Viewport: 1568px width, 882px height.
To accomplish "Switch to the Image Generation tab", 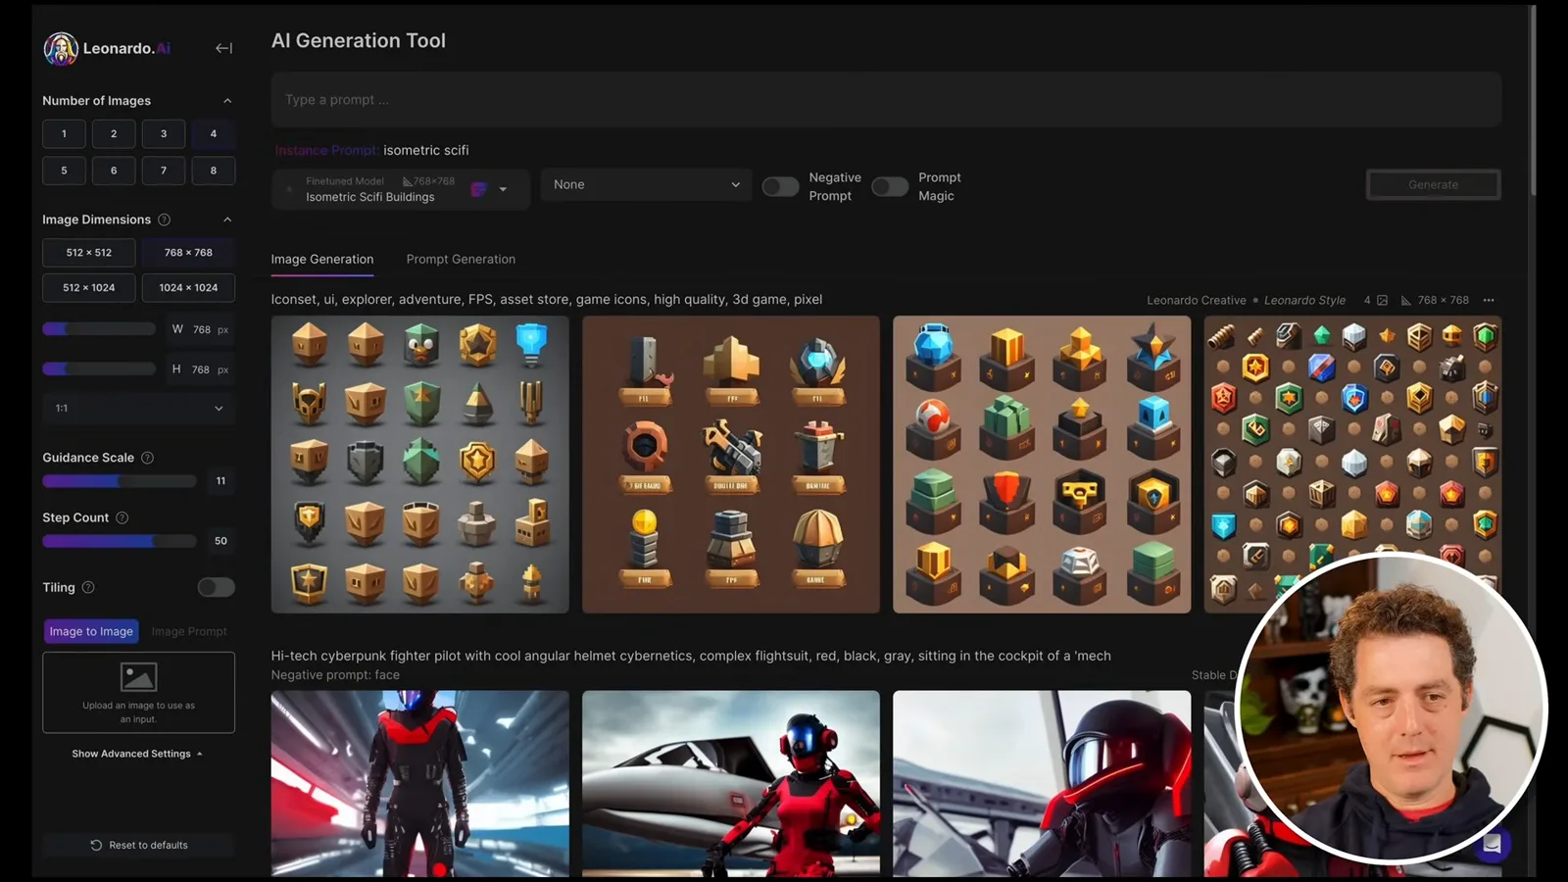I will [x=322, y=260].
